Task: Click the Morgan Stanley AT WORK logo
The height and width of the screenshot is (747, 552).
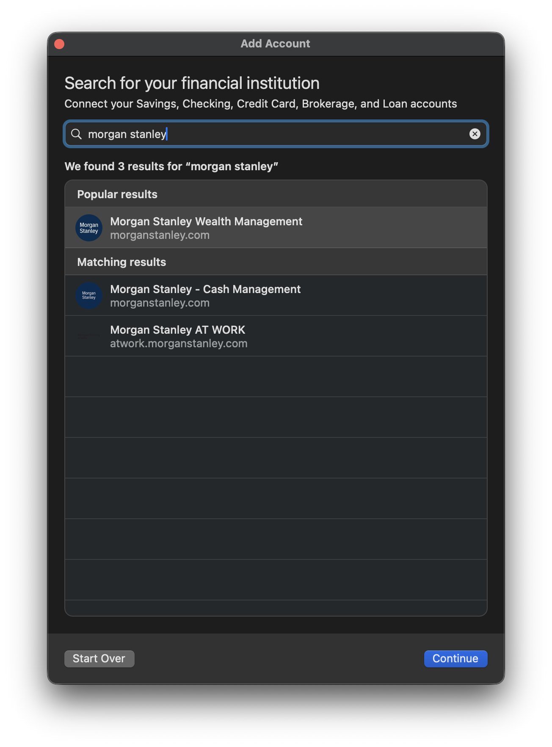Action: [x=89, y=336]
